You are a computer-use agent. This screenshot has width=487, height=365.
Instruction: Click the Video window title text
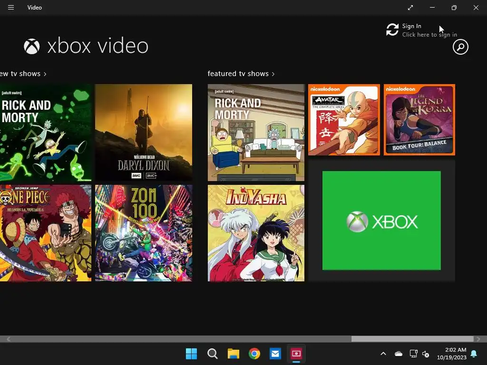click(34, 8)
